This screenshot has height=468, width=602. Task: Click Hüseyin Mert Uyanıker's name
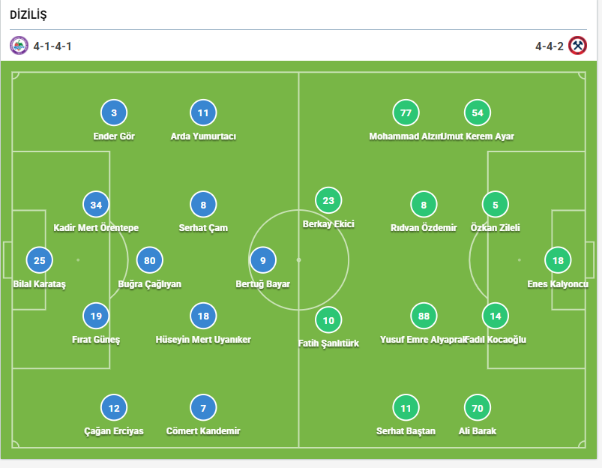[x=203, y=340]
